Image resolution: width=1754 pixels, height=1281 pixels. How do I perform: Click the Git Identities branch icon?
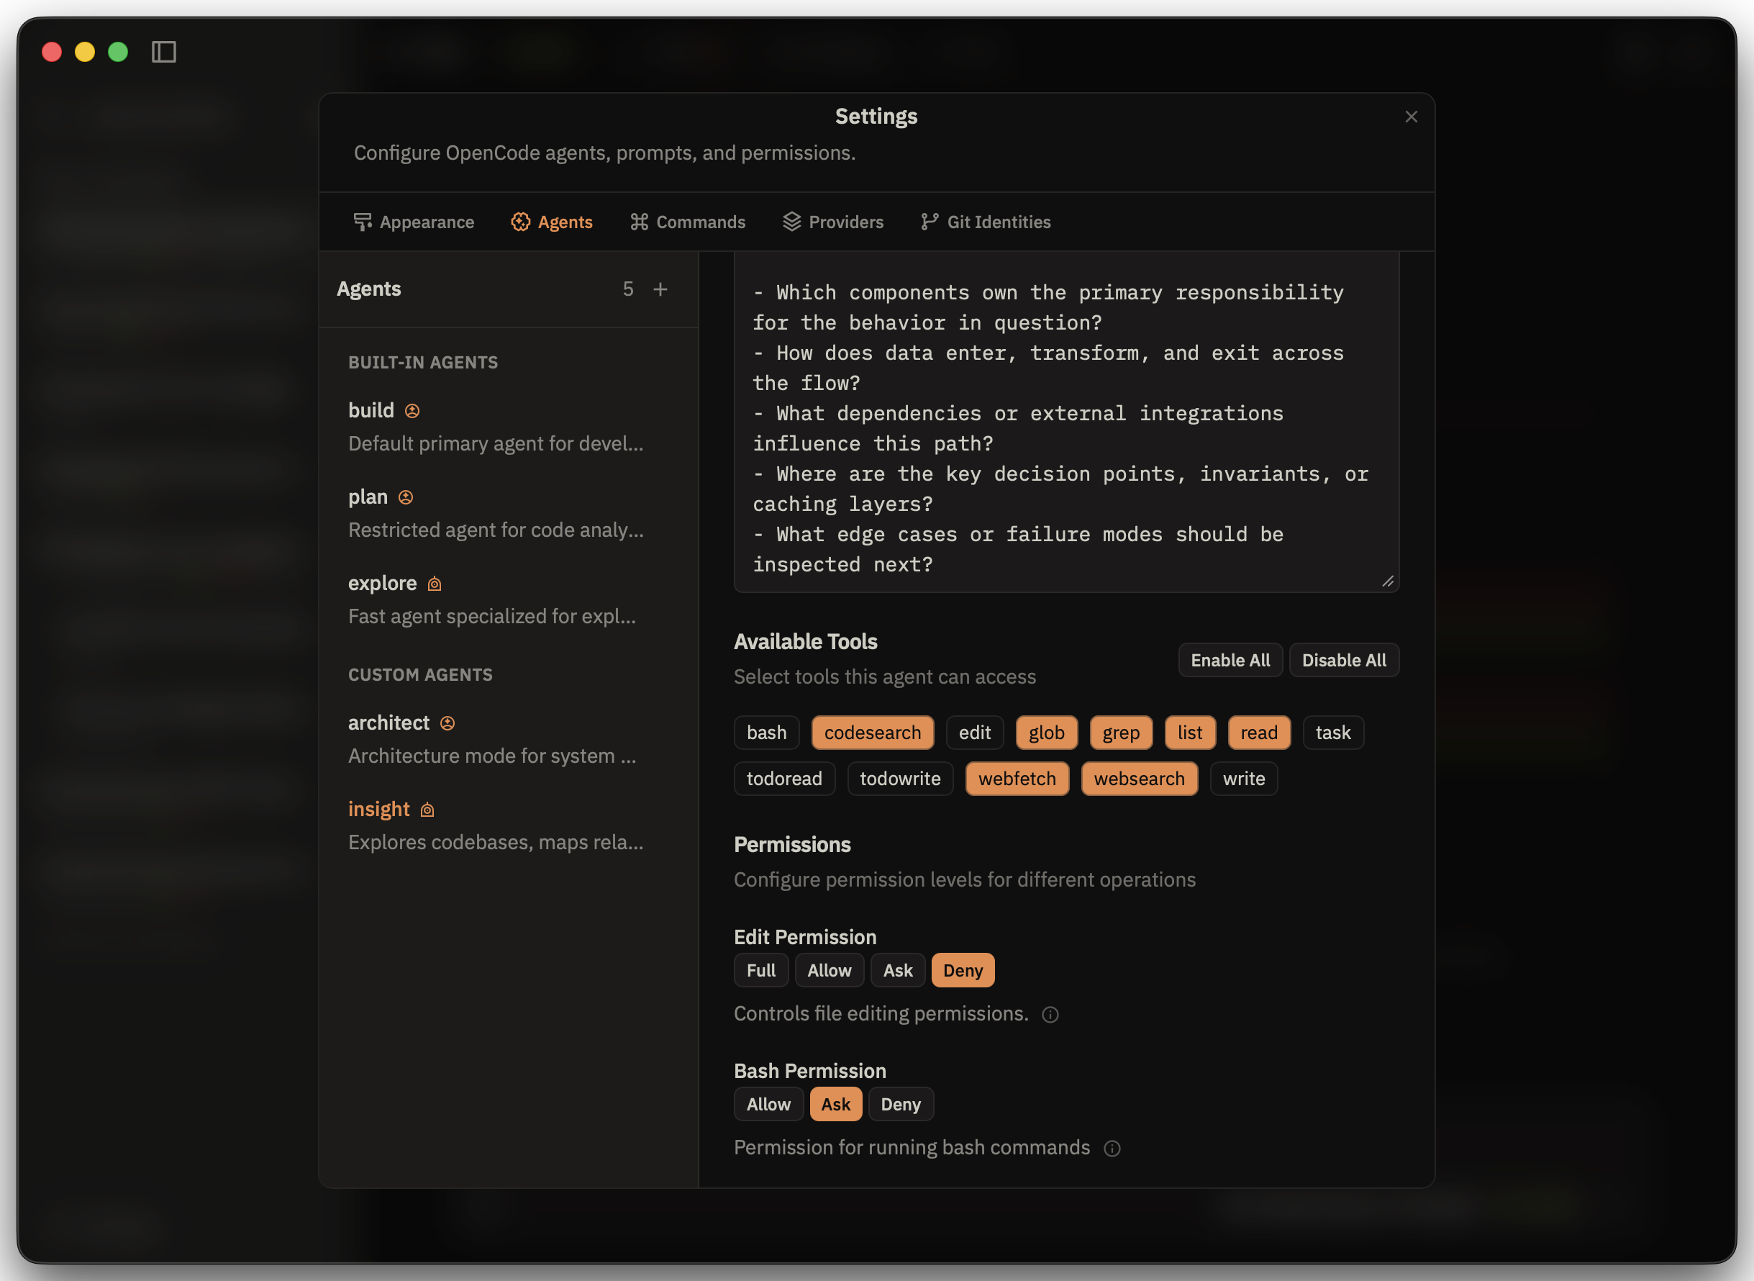pyautogui.click(x=930, y=222)
